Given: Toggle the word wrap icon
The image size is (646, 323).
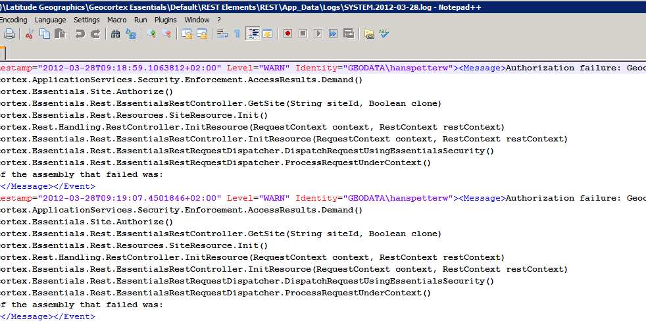Looking at the screenshot, I should pos(222,34).
